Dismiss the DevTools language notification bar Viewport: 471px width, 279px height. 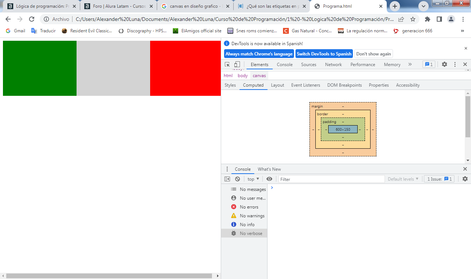(x=465, y=48)
